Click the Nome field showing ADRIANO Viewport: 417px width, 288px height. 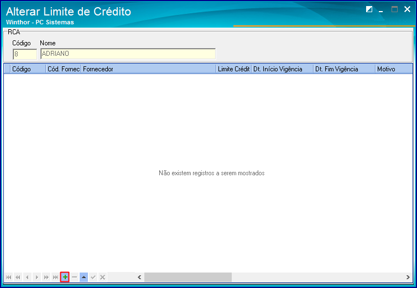(x=128, y=54)
